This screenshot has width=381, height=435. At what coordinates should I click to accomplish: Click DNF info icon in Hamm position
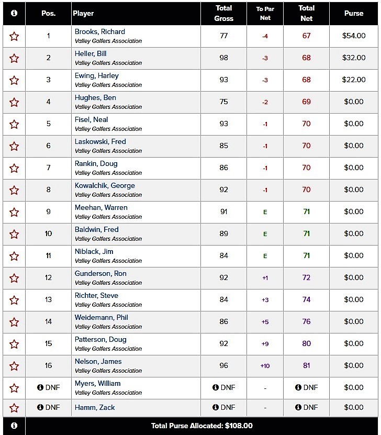[40, 407]
